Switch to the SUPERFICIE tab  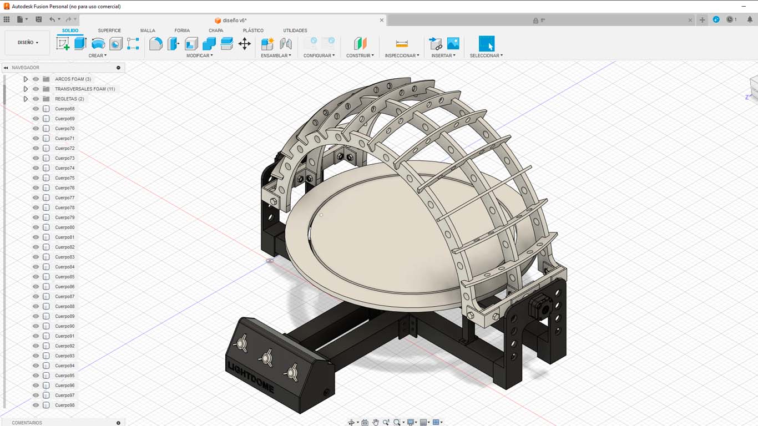(109, 31)
